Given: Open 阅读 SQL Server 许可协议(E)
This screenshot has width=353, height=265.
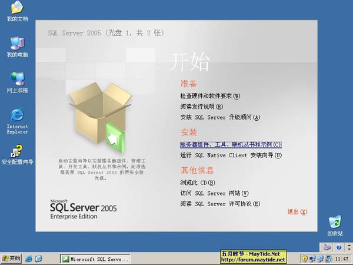Looking at the screenshot, I should [x=219, y=204].
